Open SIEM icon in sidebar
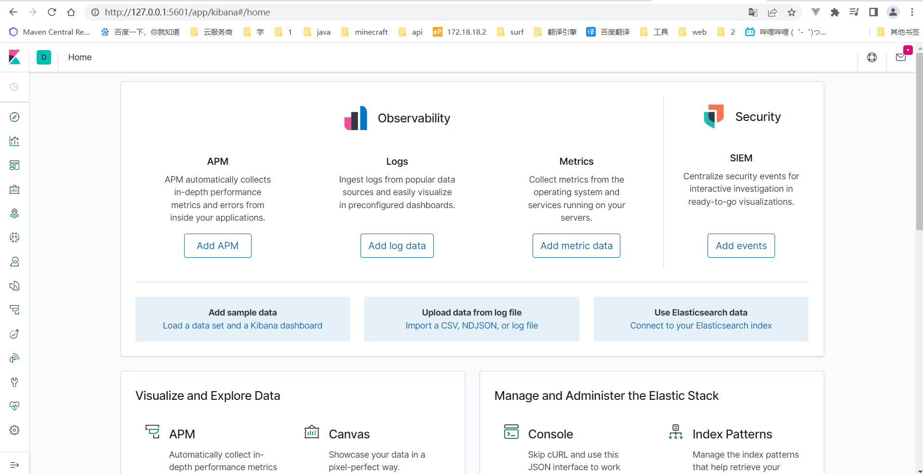This screenshot has width=923, height=474. coord(14,358)
